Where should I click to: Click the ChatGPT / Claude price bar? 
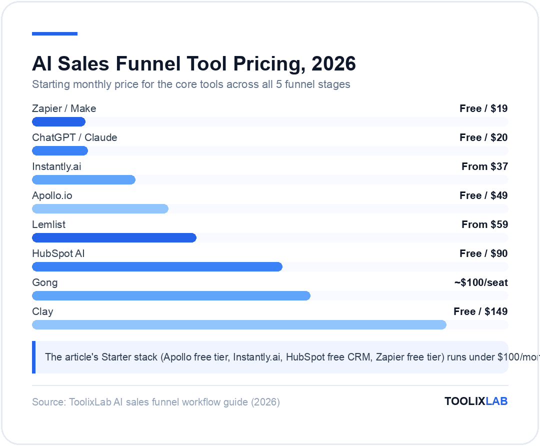click(x=60, y=150)
